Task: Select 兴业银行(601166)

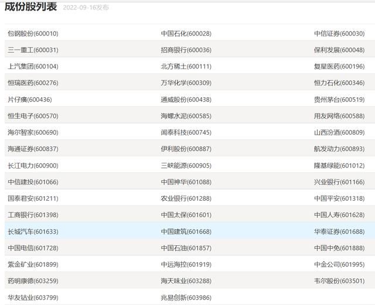Action: [339, 182]
